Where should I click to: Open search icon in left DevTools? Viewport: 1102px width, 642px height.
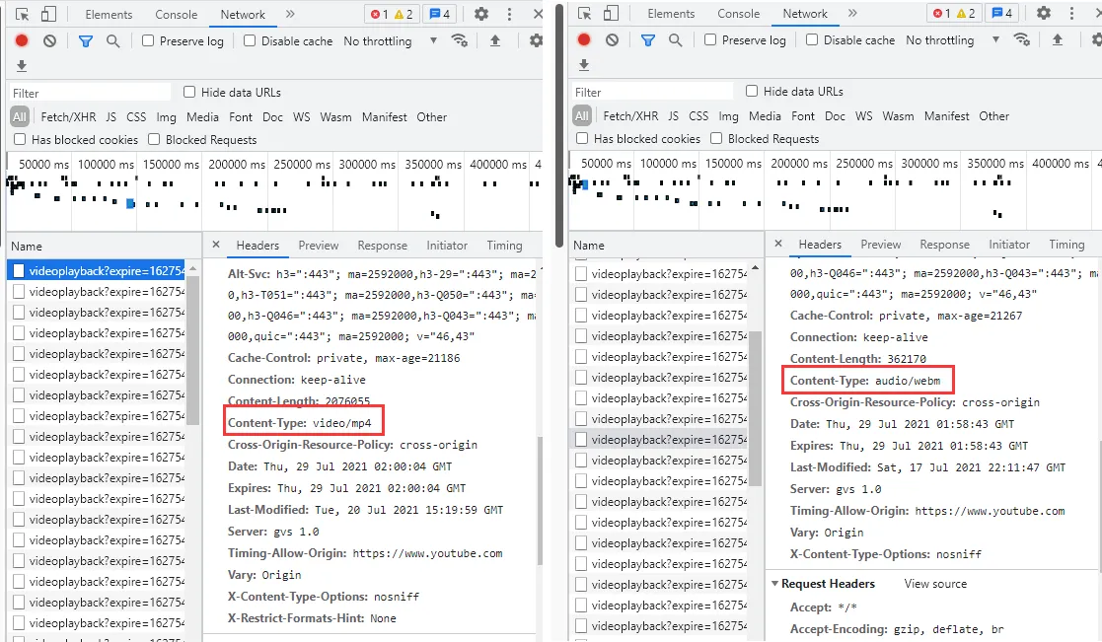(x=112, y=40)
